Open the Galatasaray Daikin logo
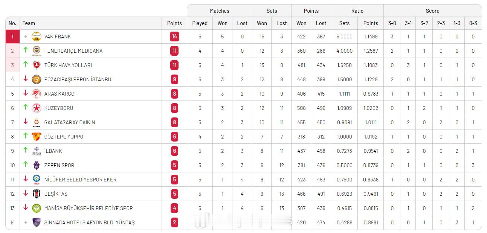 (37, 122)
